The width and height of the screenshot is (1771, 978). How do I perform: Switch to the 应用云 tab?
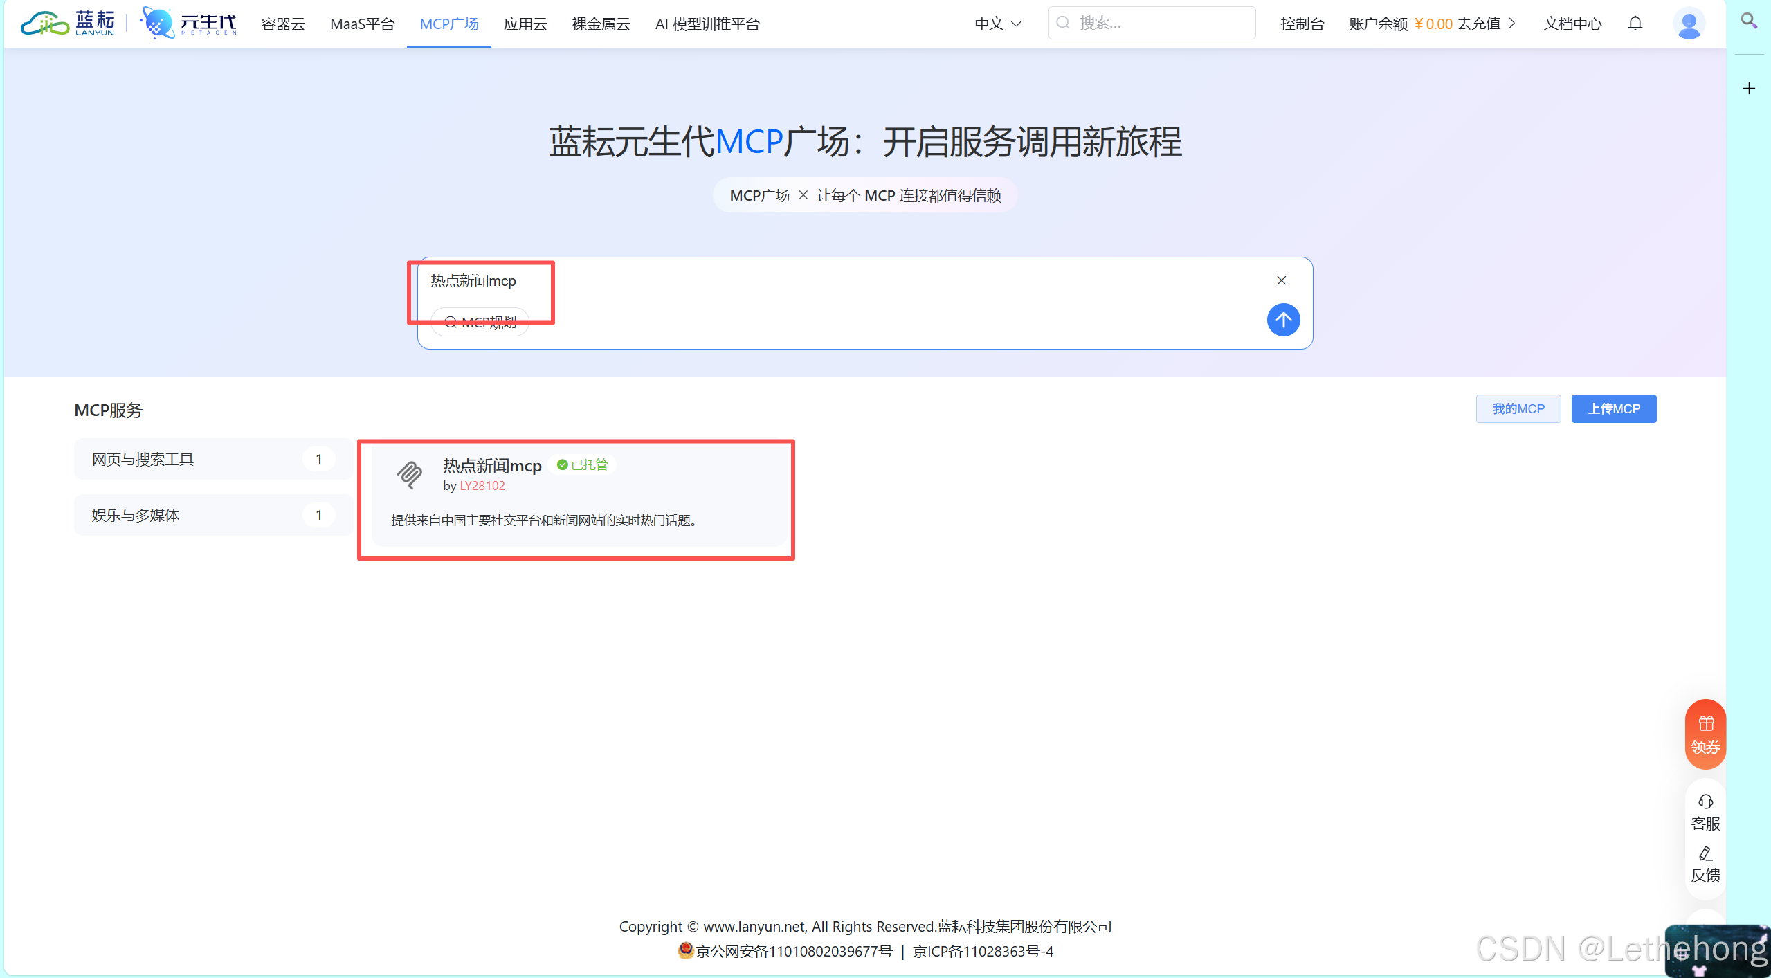(x=525, y=23)
